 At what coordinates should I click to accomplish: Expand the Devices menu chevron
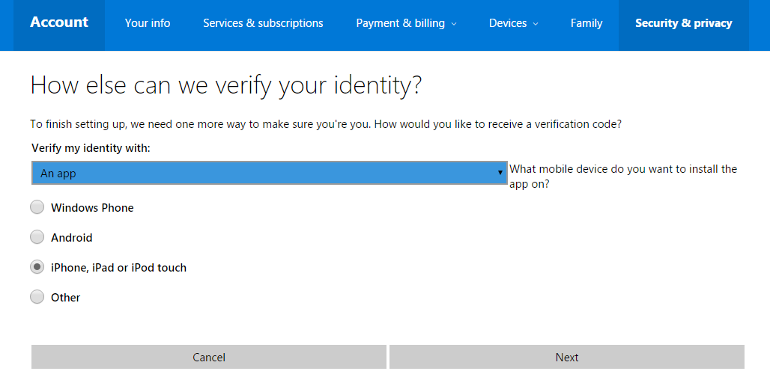pyautogui.click(x=536, y=23)
